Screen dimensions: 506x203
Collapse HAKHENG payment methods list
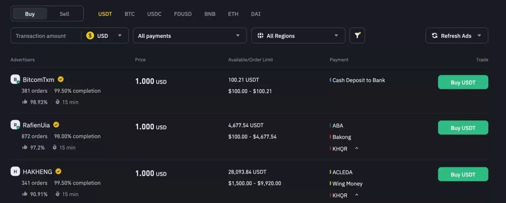356,195
